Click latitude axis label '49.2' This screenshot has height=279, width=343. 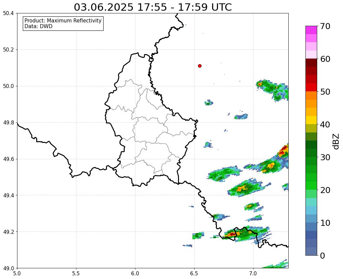[8, 231]
